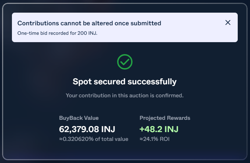Select the "Spot secured successfully" heading
Viewport: 250px width, 163px height.
tap(124, 81)
